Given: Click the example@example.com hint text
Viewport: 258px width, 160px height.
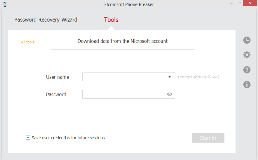Looking at the screenshot, I should pos(199,77).
